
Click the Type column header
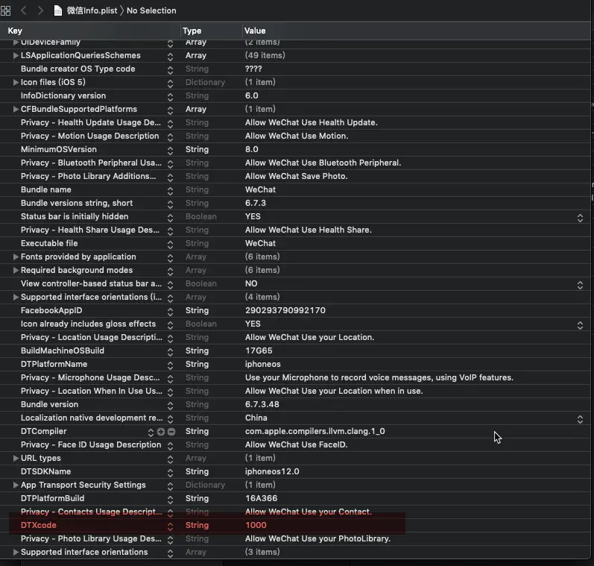tap(192, 31)
